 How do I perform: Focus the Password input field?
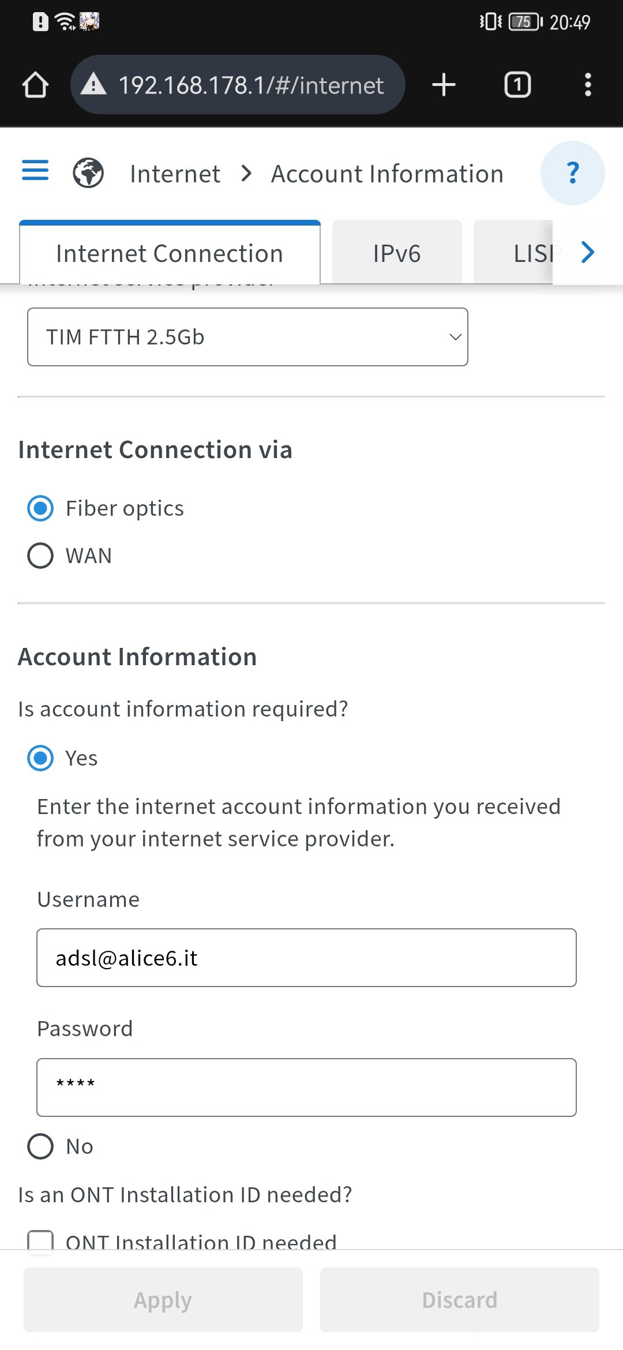(306, 1087)
